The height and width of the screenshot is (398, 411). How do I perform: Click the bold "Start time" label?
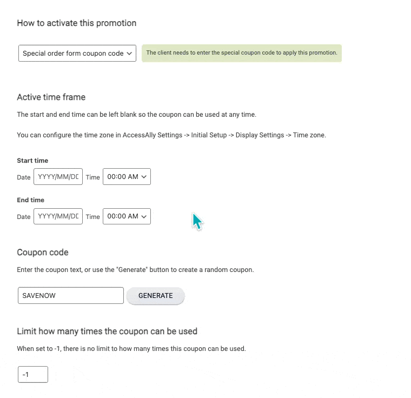32,161
